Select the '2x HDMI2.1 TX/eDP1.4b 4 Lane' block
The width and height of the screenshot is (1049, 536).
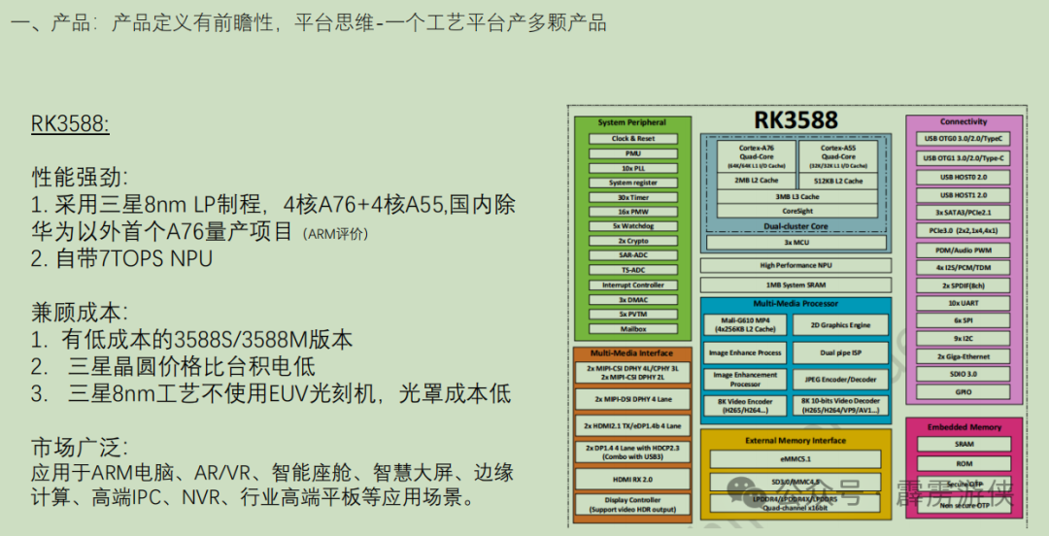(632, 425)
